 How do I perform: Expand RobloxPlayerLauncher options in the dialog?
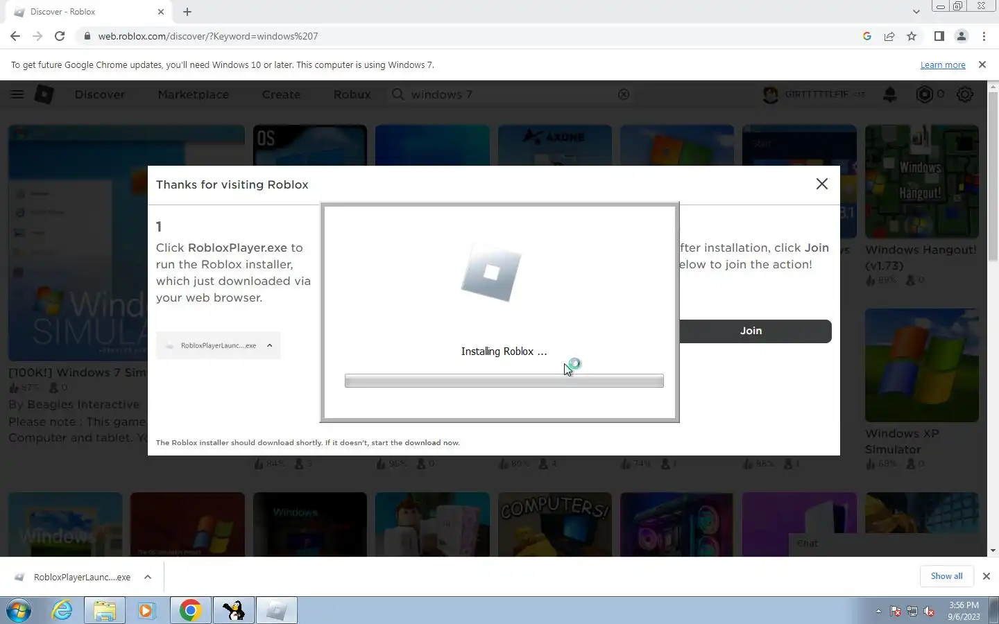(269, 345)
